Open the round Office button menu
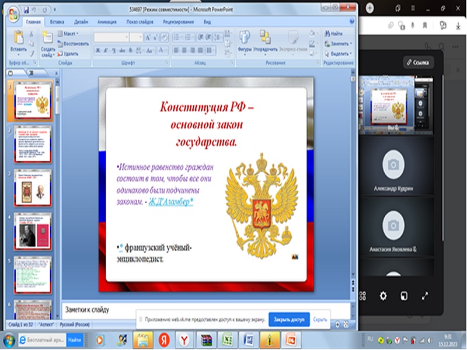The image size is (467, 350). tap(13, 14)
